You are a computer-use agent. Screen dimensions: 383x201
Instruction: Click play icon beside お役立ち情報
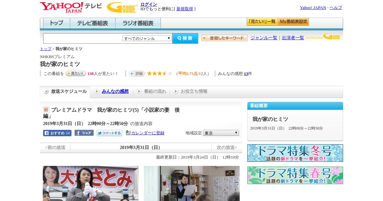[x=176, y=92]
